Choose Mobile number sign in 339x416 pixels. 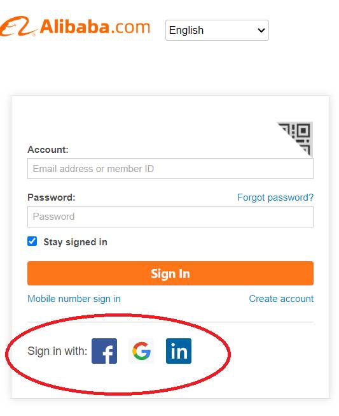point(74,299)
